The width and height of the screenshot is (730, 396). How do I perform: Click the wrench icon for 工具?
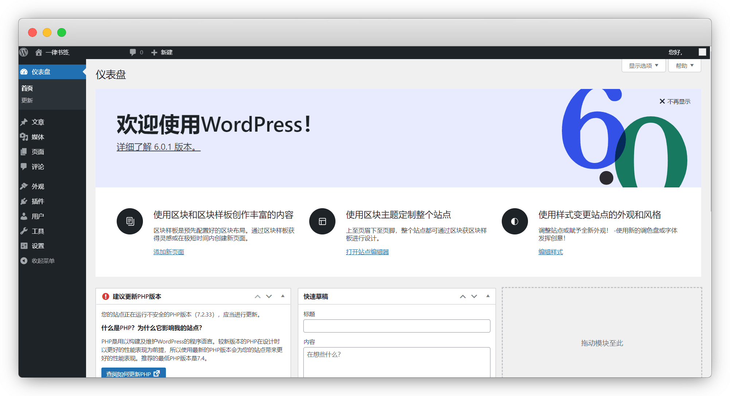(24, 231)
